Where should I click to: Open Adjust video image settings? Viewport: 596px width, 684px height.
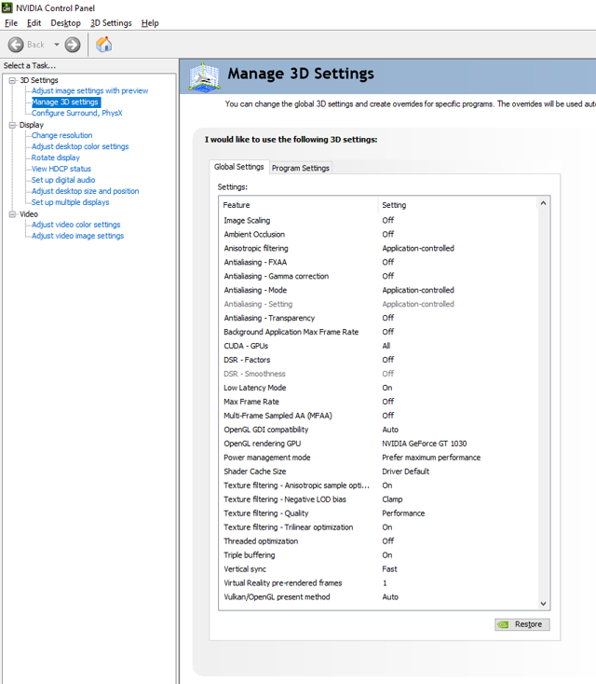pos(77,236)
